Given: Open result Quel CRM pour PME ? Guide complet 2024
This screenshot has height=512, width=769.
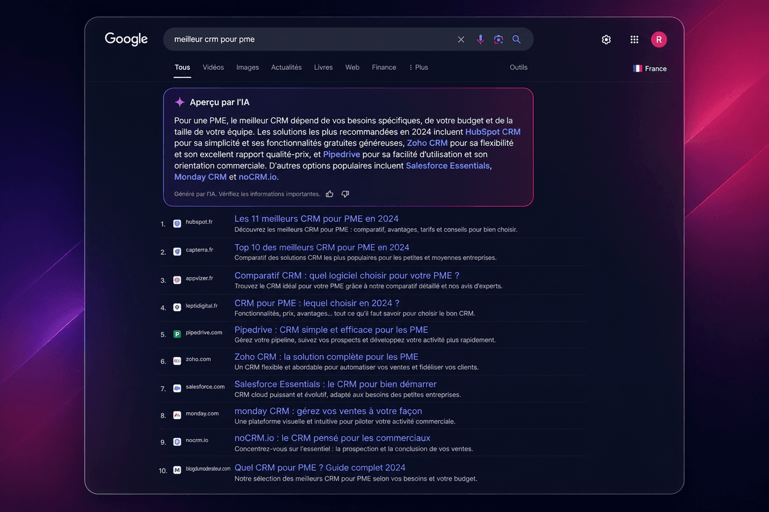Looking at the screenshot, I should (x=320, y=467).
